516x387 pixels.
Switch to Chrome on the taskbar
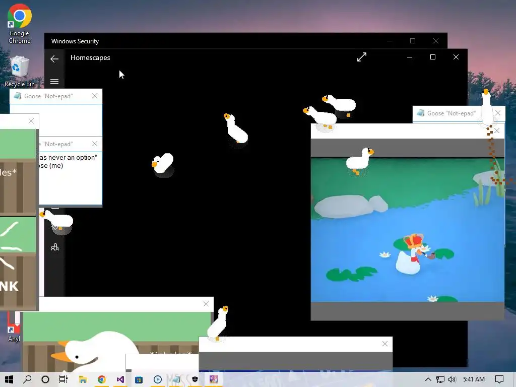click(102, 379)
